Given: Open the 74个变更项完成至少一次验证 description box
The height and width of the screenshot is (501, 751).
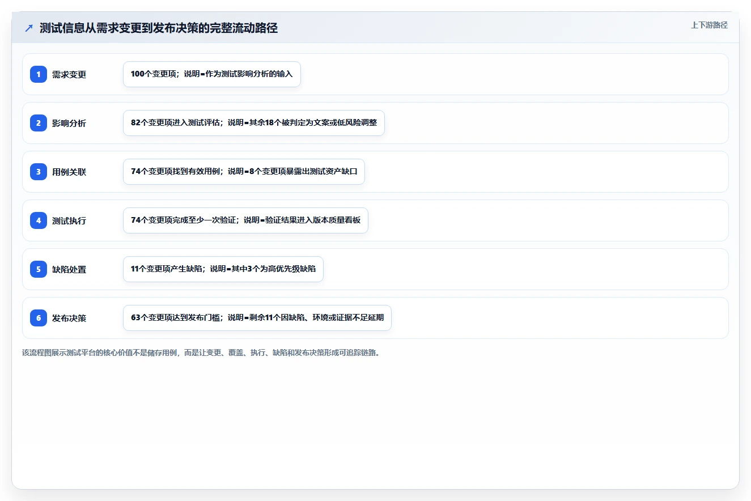Looking at the screenshot, I should point(245,220).
